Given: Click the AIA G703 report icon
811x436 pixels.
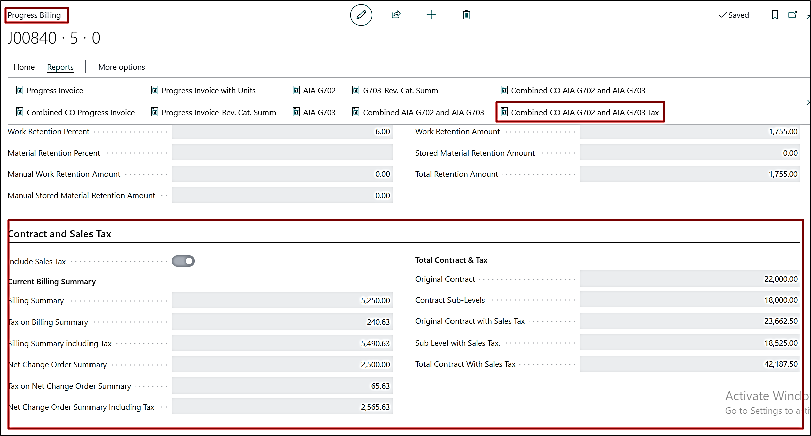Looking at the screenshot, I should coord(296,112).
